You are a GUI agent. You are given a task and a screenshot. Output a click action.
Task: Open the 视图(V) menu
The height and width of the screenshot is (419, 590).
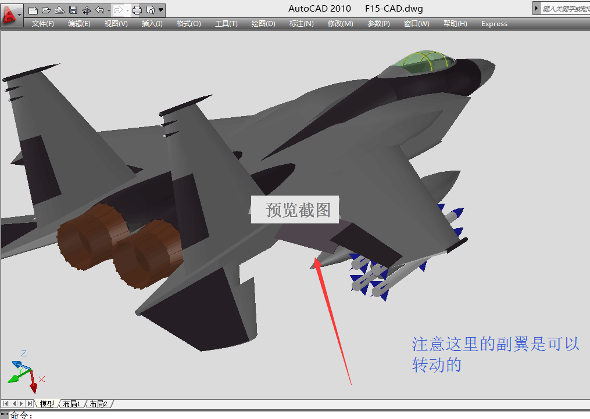point(116,24)
